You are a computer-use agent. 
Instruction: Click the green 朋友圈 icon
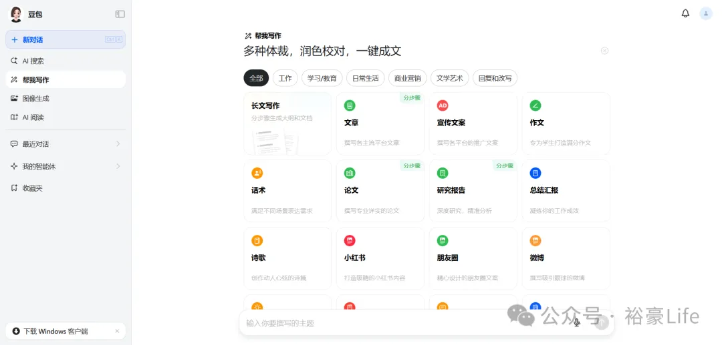(x=443, y=240)
